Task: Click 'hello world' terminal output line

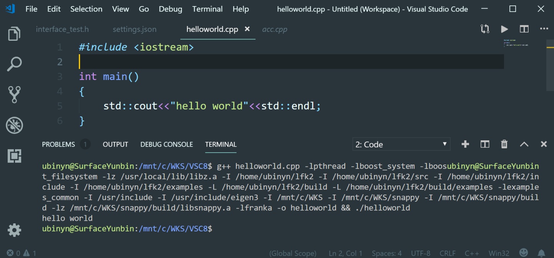Action: click(67, 218)
